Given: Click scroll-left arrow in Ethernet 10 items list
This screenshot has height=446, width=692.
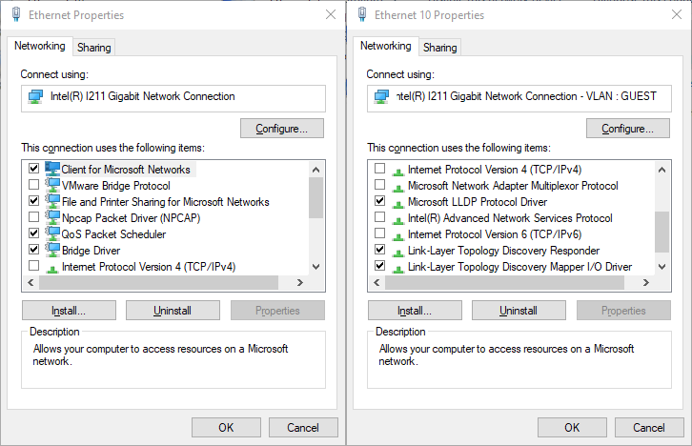Looking at the screenshot, I should click(377, 283).
